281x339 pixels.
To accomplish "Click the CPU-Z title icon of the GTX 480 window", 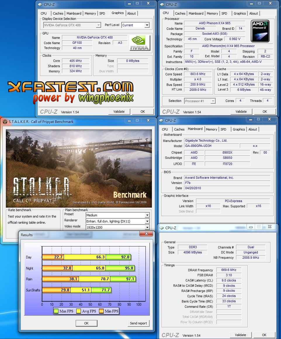I will pos(40,4).
